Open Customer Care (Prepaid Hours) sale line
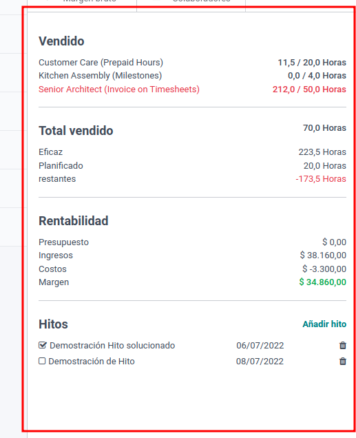The image size is (356, 438). (101, 62)
